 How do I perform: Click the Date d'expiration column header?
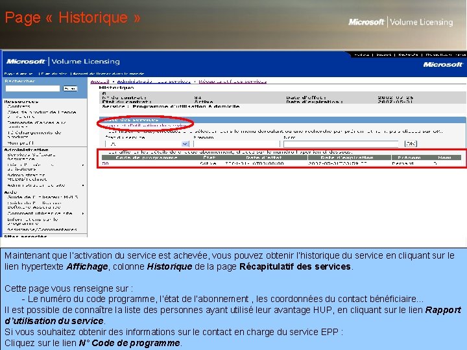[x=347, y=157]
